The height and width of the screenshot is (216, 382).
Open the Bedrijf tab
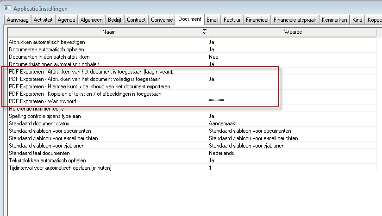pos(114,20)
